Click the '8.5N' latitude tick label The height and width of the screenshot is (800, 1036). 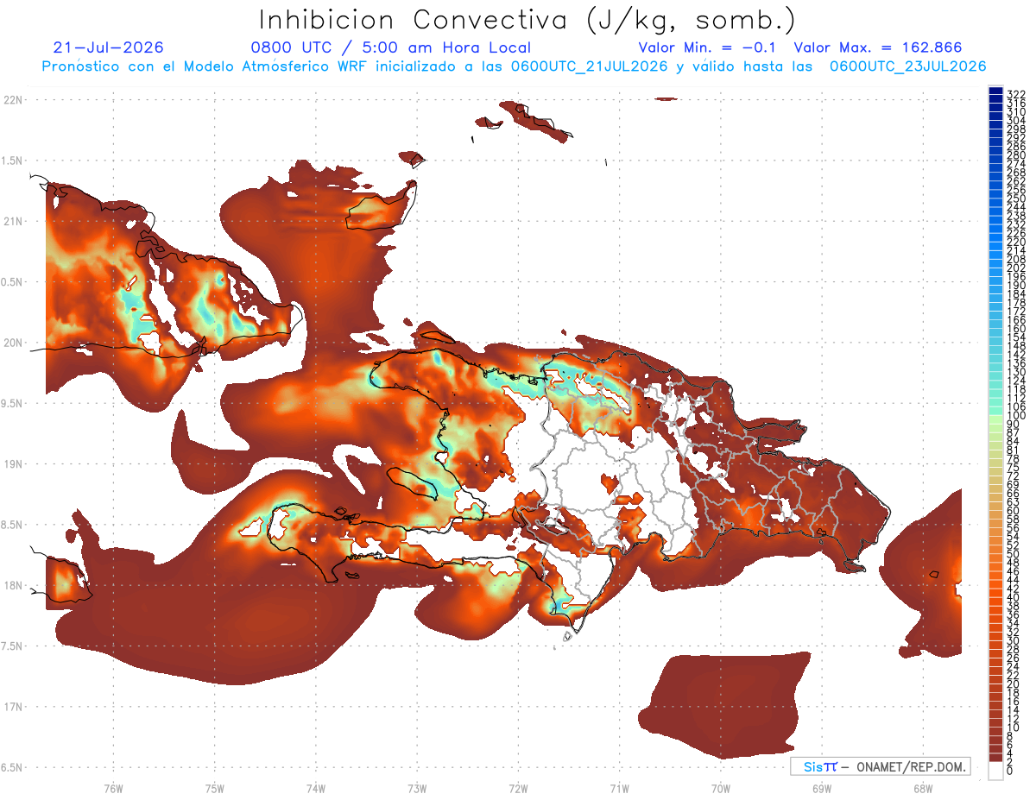(x=13, y=526)
